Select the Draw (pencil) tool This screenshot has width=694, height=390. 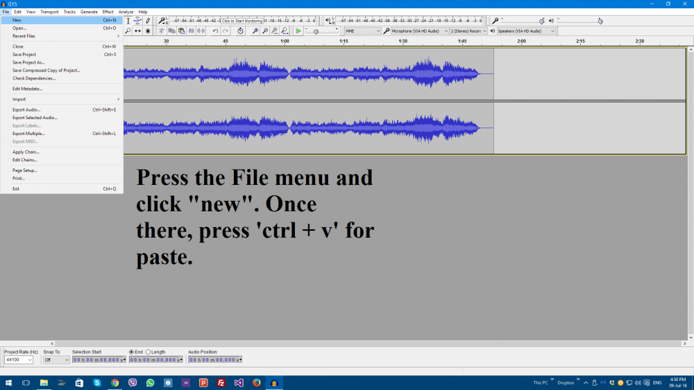click(148, 21)
